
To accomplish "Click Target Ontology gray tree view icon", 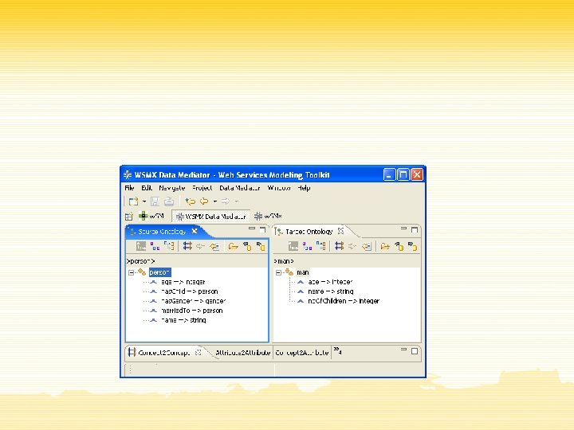I will 293,246.
